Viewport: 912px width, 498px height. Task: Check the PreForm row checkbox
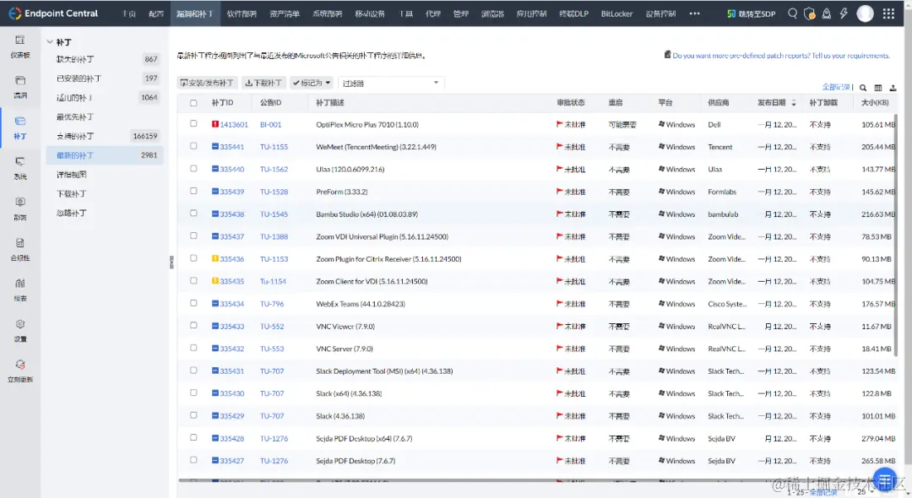click(193, 191)
